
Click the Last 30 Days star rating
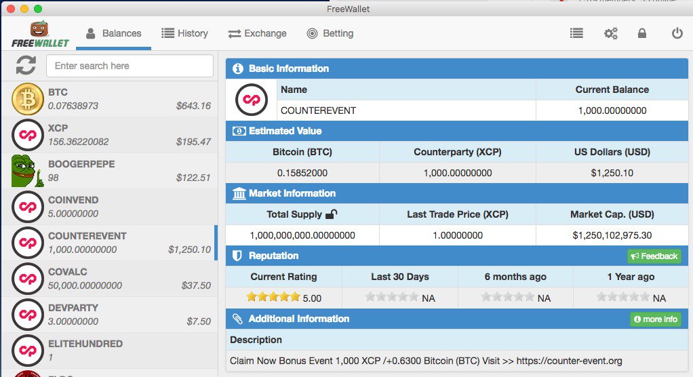(391, 296)
